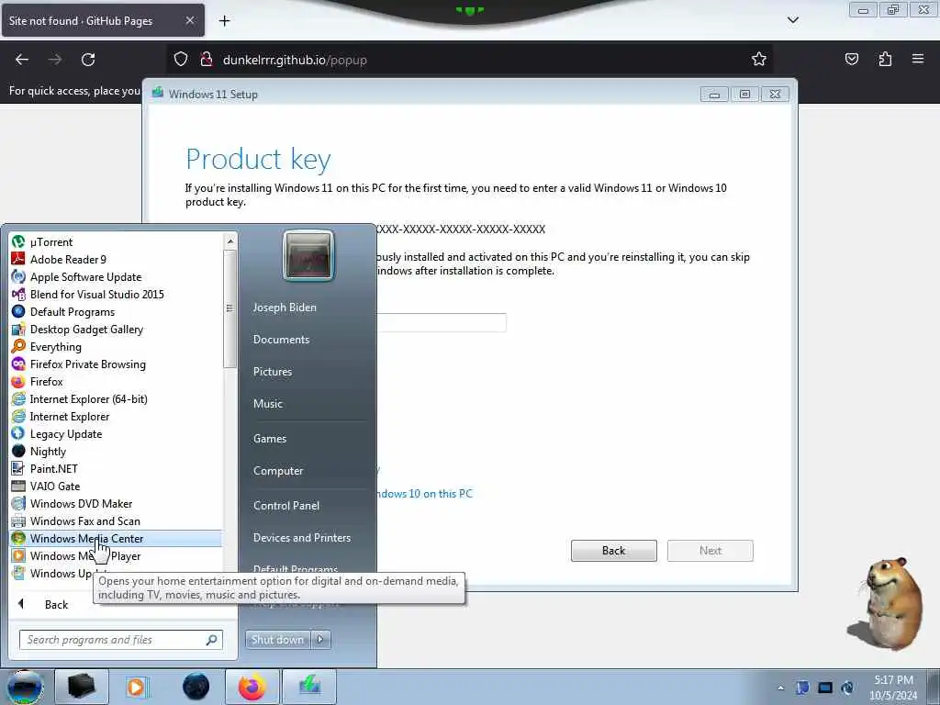The height and width of the screenshot is (705, 940).
Task: Open the black box taskbar app
Action: pyautogui.click(x=82, y=687)
